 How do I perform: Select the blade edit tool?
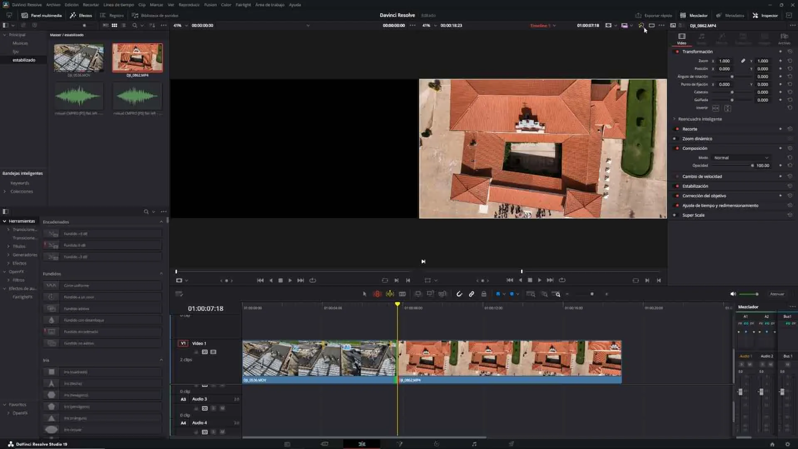click(402, 294)
